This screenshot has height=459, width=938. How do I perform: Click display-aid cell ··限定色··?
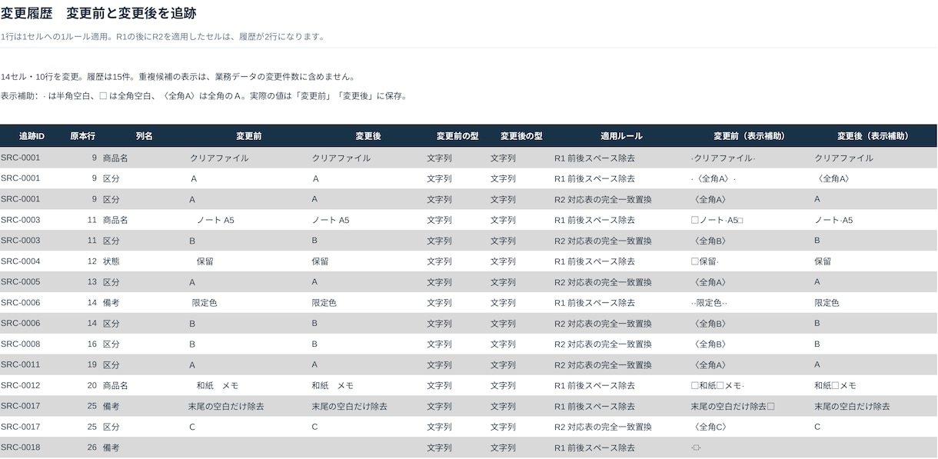click(x=709, y=303)
